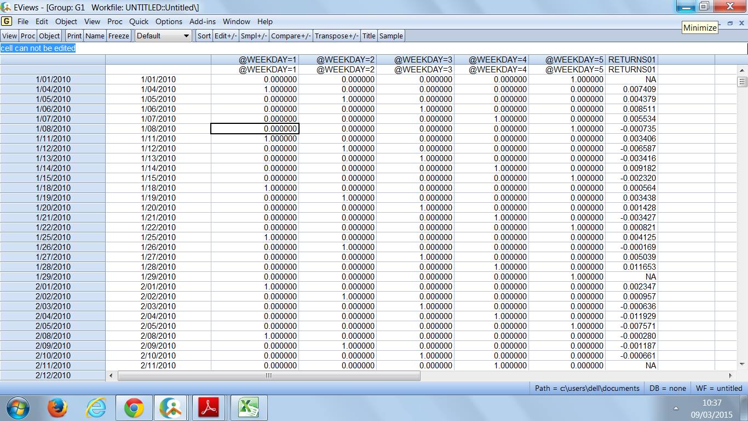Click the horizontal scrollbar thumb
748x421 pixels.
point(269,376)
